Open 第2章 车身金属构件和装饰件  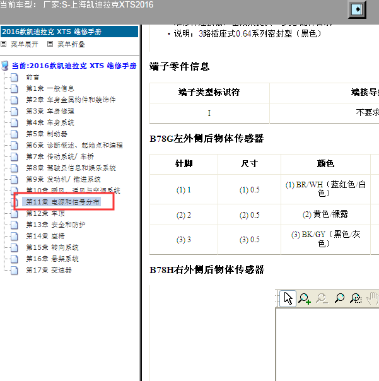(71, 100)
